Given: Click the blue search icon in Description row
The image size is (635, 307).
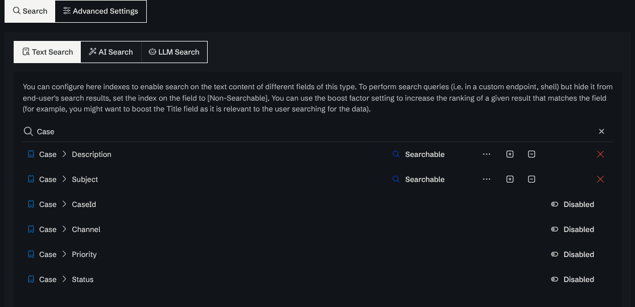Looking at the screenshot, I should 396,154.
